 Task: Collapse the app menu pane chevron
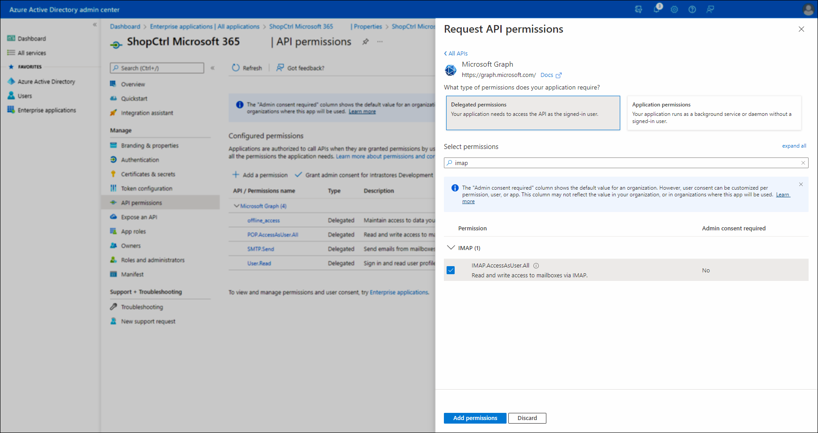[x=213, y=68]
